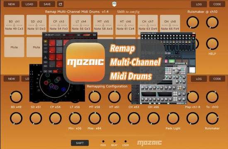Click the BEAT indicator dot

(x=114, y=141)
